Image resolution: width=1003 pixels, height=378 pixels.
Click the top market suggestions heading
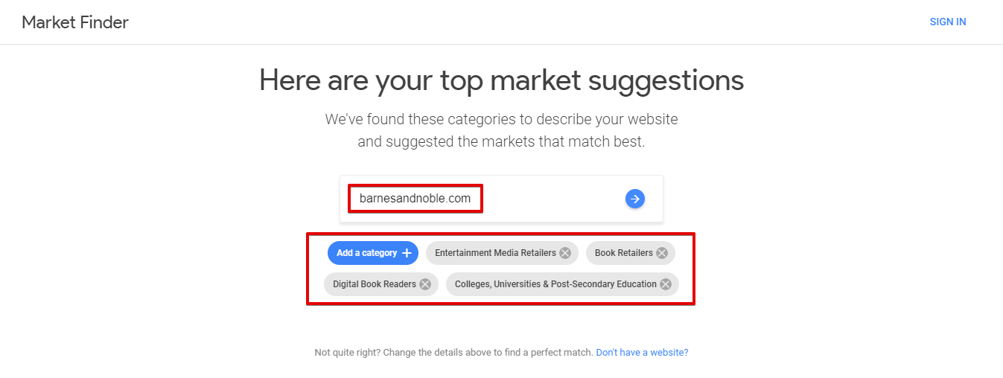click(x=501, y=80)
